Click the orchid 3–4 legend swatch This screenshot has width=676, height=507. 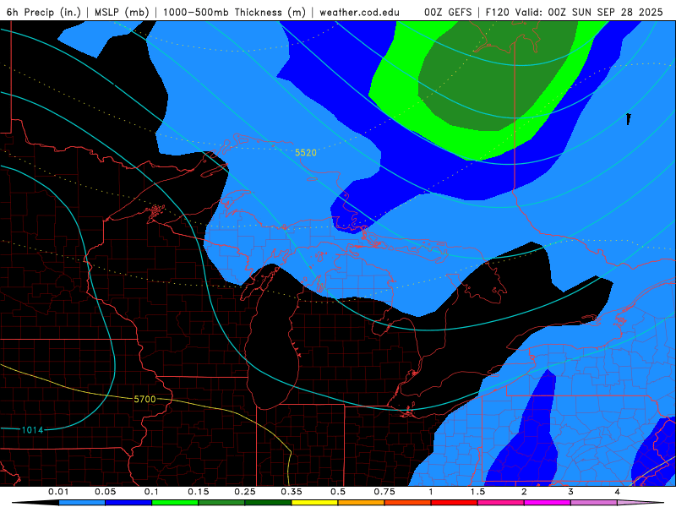point(594,503)
